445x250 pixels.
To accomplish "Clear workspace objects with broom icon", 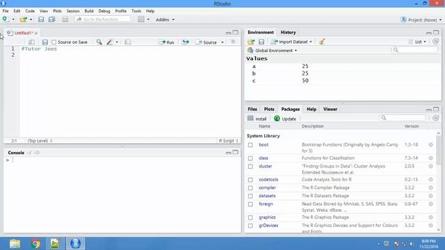I will [321, 42].
